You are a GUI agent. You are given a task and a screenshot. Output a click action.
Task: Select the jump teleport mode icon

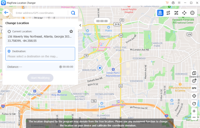click(x=184, y=13)
